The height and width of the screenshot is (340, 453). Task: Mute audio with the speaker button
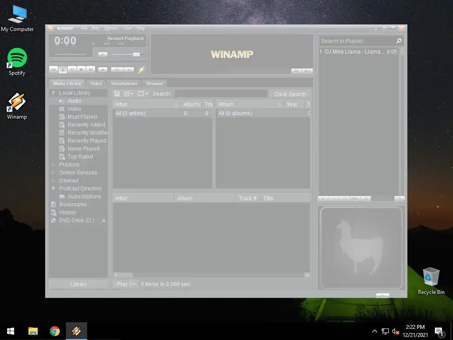(x=103, y=54)
